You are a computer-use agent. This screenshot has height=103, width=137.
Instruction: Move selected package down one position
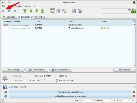point(37,11)
